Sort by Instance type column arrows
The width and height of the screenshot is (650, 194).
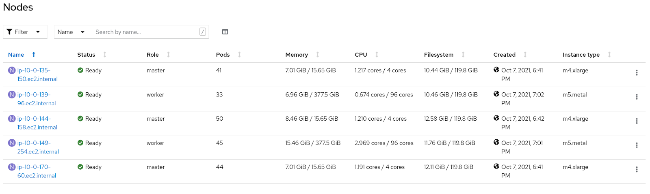[x=609, y=55]
